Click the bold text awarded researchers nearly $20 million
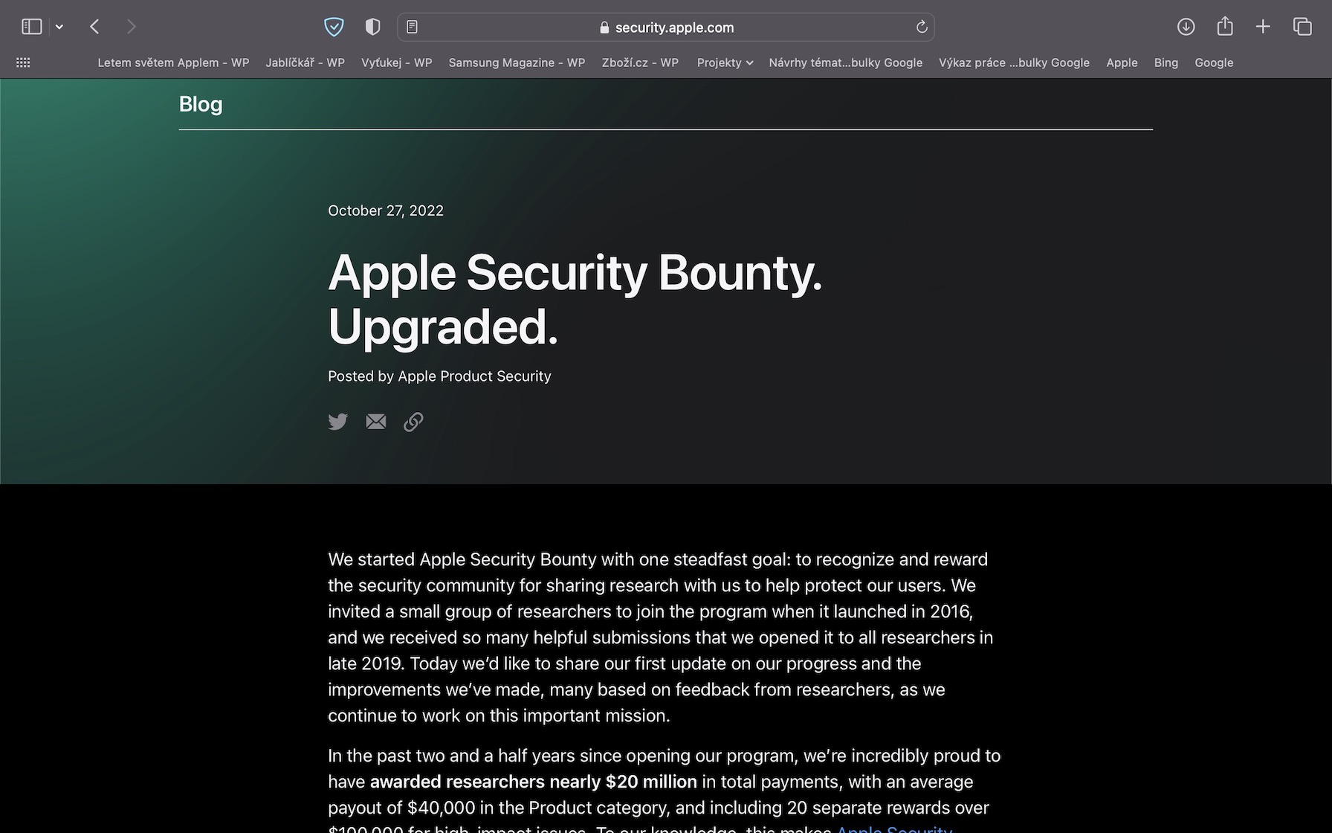Image resolution: width=1332 pixels, height=833 pixels. point(533,782)
